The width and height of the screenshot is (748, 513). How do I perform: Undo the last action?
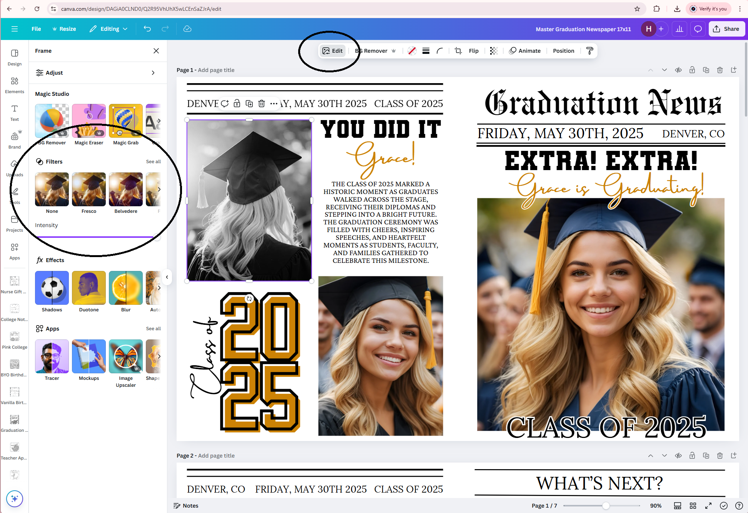[x=147, y=29]
